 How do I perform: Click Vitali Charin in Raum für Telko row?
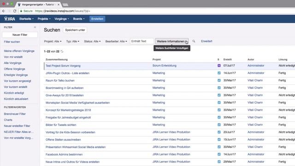[x=255, y=80]
